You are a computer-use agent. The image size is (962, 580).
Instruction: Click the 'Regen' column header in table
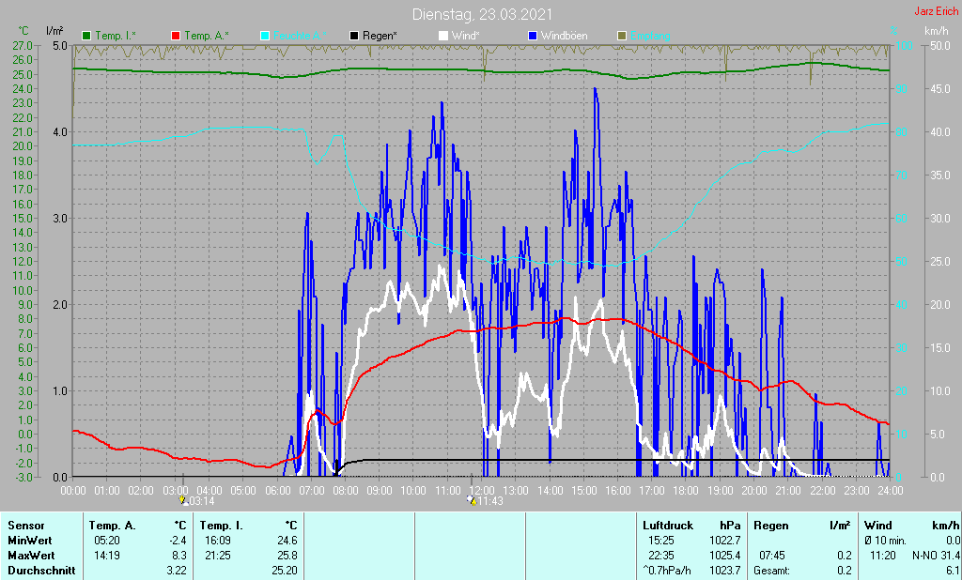[x=770, y=526]
